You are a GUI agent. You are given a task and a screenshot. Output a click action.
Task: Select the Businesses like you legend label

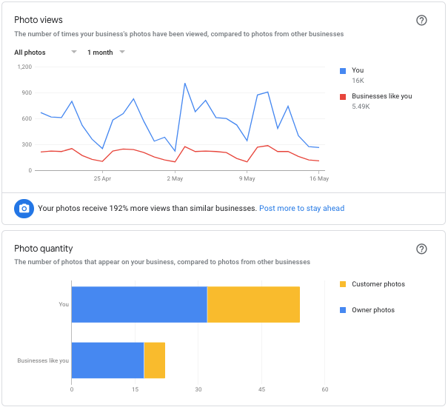(x=382, y=96)
